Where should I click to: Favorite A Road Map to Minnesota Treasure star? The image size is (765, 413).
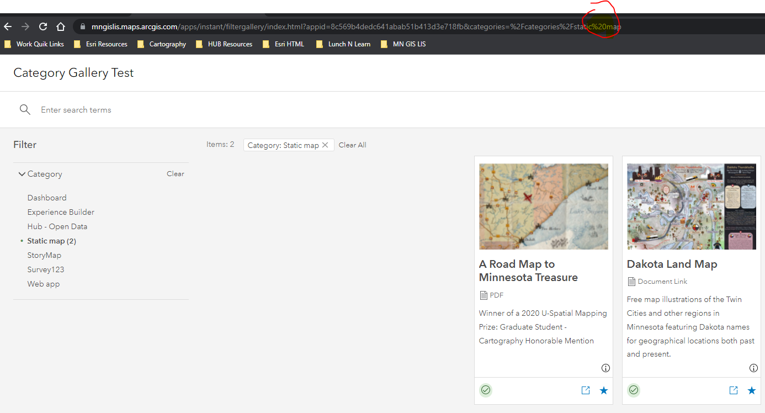(x=604, y=390)
